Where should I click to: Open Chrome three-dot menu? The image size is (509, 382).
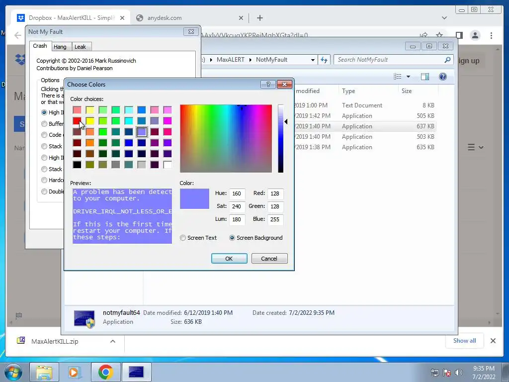click(491, 35)
